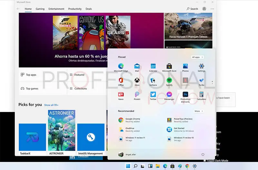This screenshot has height=170, width=258.
Task: Open the pinned To Do app
Action: 201,82
